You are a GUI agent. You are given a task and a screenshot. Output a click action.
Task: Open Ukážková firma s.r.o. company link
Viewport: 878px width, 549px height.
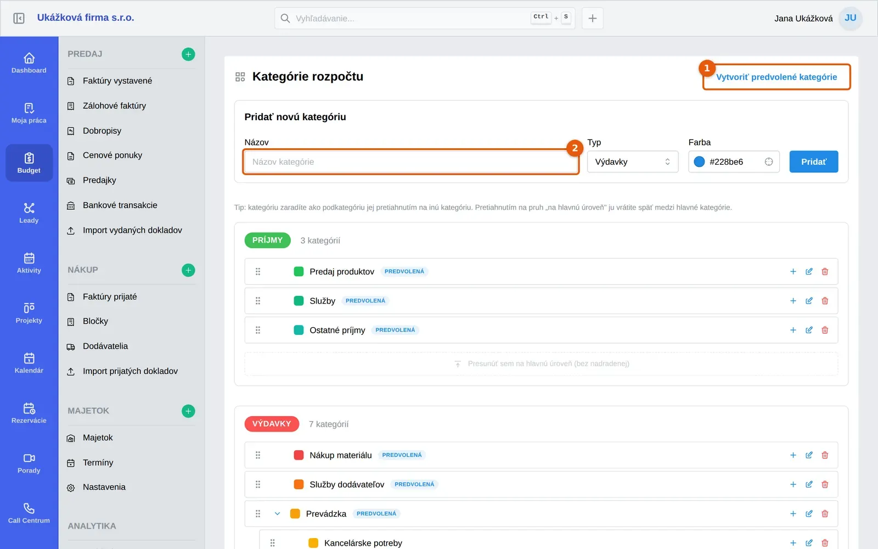86,18
